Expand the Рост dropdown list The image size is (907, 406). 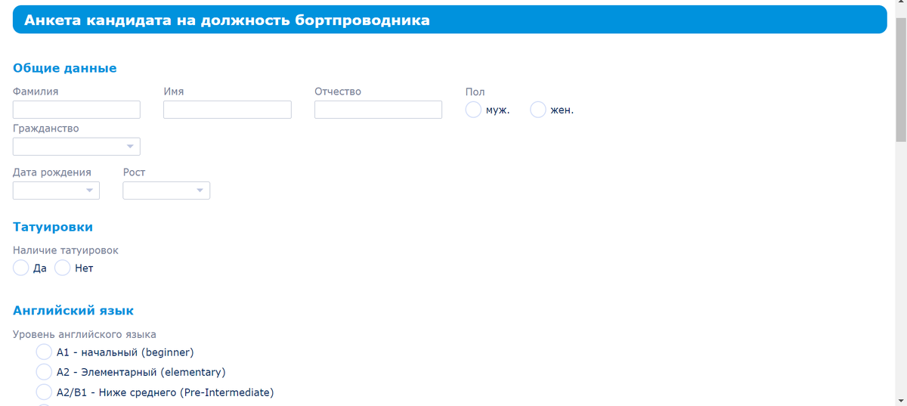pos(166,191)
